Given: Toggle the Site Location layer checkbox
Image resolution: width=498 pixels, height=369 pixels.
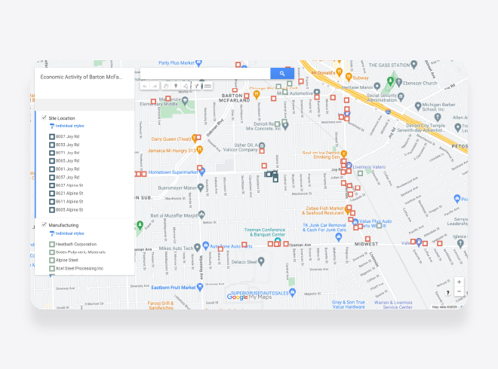Looking at the screenshot, I should pos(45,117).
